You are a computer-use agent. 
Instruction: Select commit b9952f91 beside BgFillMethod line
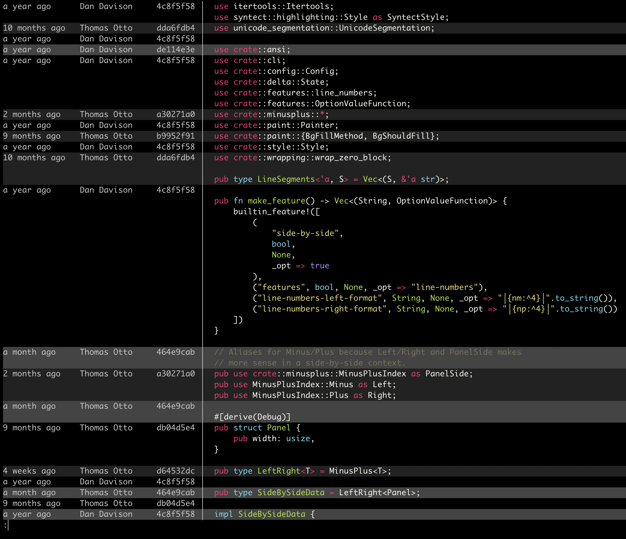click(175, 136)
